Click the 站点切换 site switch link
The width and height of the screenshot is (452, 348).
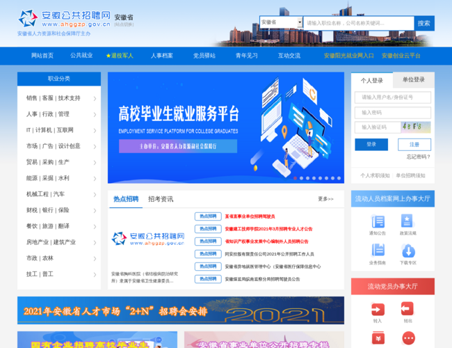(x=124, y=24)
